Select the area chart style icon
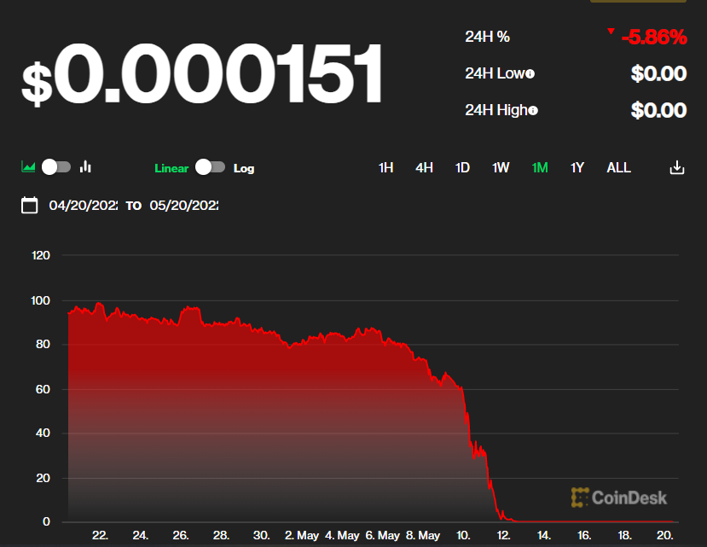The image size is (707, 547). point(26,167)
